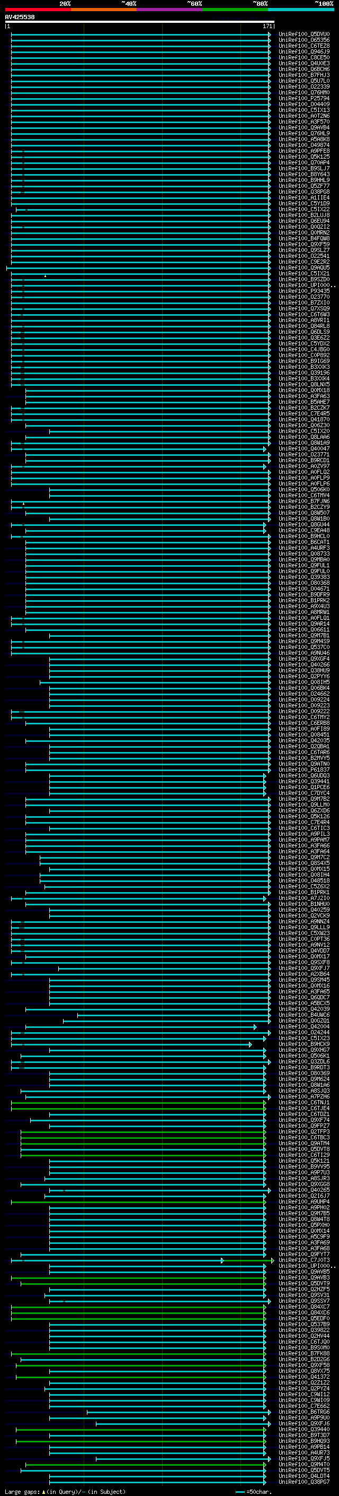This screenshot has width=339, height=1496.
Task: Select the UniRef100_Q9XFJ5 label
Action: [x=304, y=1458]
